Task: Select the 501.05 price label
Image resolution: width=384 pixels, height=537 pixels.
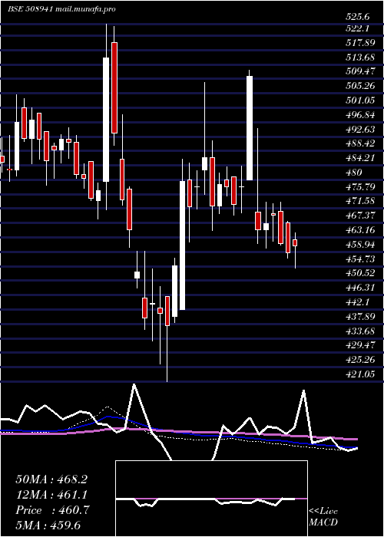Action: pos(360,100)
